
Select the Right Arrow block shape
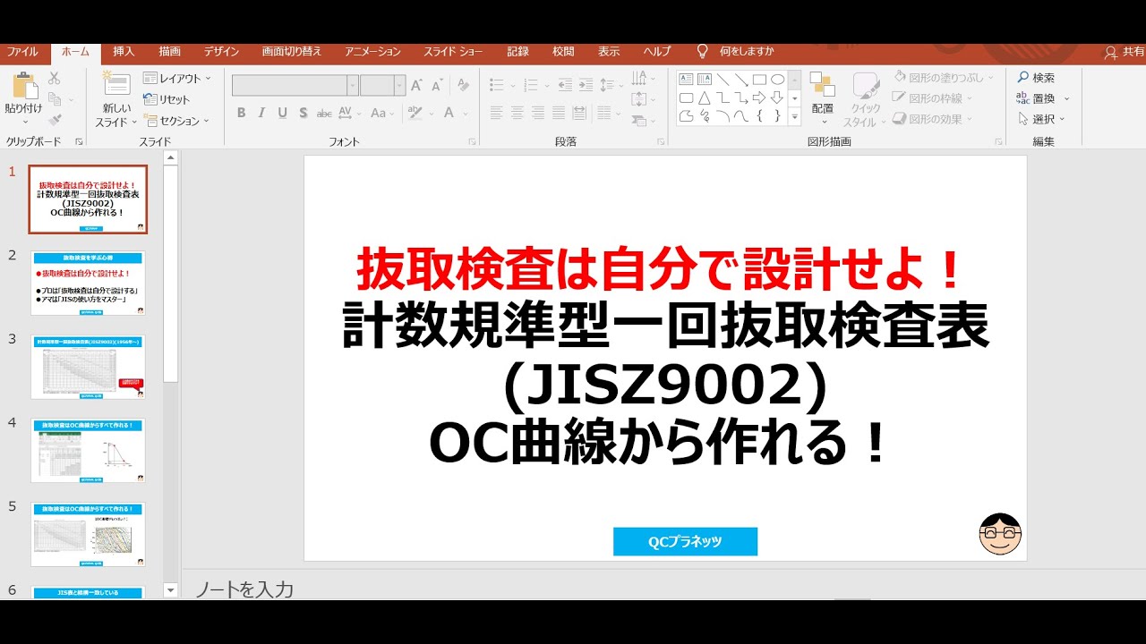(x=759, y=97)
